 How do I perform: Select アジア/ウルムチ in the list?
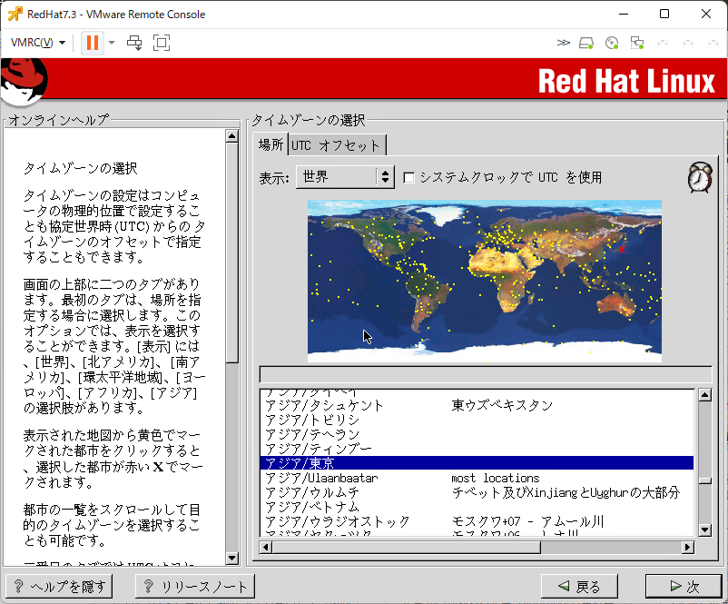click(x=477, y=492)
